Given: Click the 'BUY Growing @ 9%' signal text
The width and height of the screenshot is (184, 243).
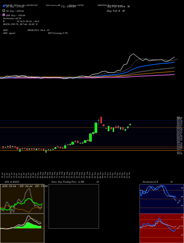Looking at the screenshot, I should tap(58, 33).
